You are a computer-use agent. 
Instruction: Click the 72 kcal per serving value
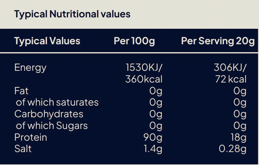(x=231, y=79)
